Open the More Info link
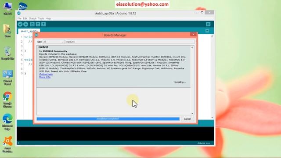The image size is (281, 158). pyautogui.click(x=45, y=77)
